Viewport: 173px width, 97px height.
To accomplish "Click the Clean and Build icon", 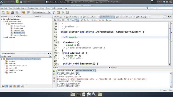I will (58, 12).
